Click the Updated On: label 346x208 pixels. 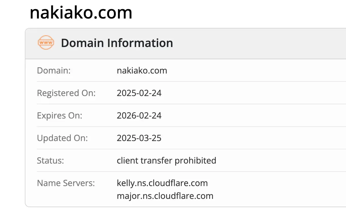point(63,138)
